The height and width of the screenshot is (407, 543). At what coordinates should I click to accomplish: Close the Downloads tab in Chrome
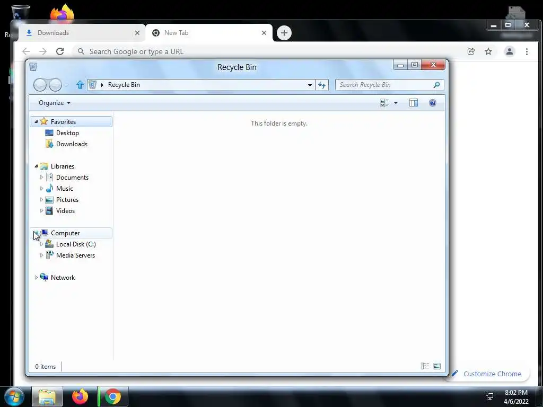(x=137, y=33)
